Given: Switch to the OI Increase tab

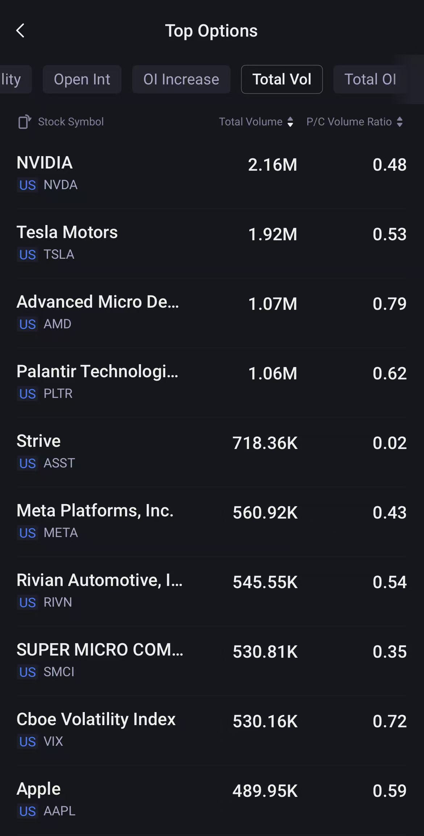Looking at the screenshot, I should [x=181, y=79].
